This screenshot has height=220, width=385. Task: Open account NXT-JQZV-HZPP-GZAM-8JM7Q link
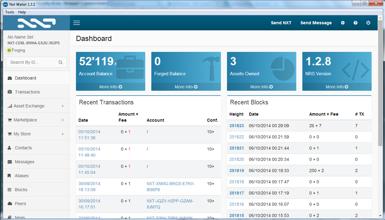[170, 204]
